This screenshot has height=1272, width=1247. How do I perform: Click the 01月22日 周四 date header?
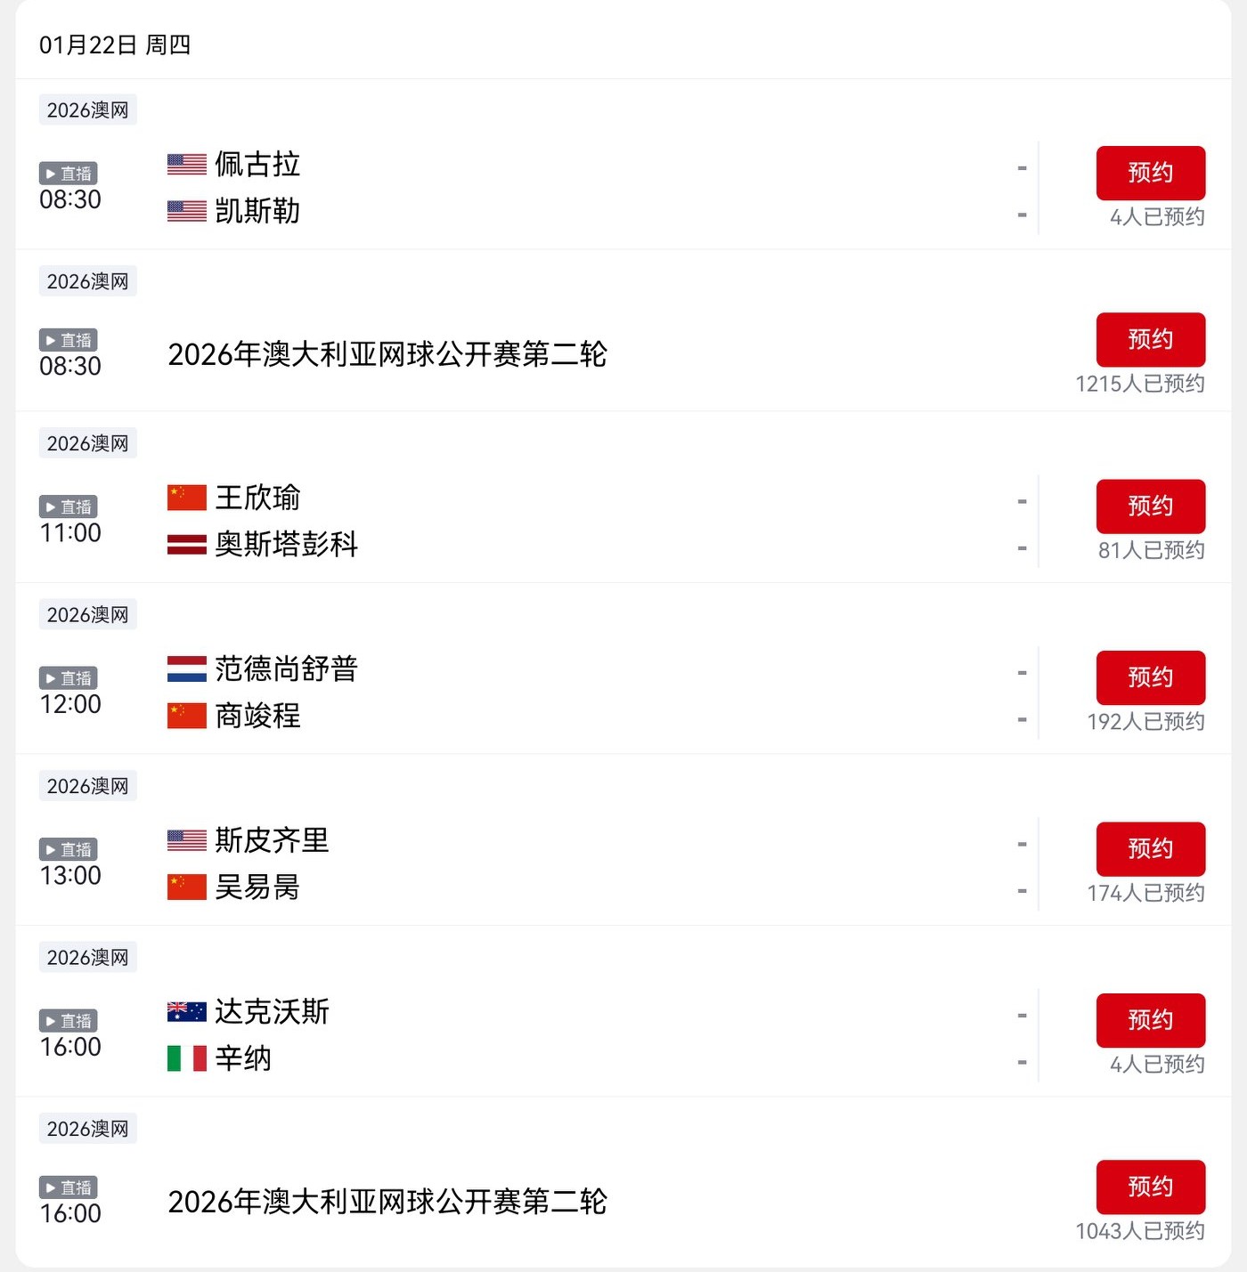(x=115, y=45)
